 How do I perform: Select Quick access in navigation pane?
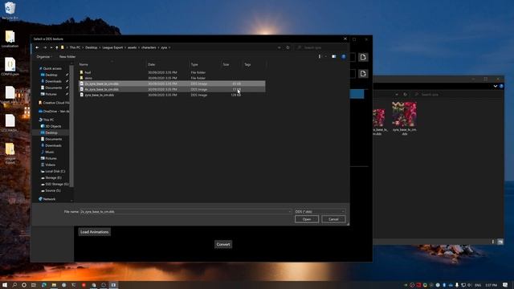[x=51, y=68]
